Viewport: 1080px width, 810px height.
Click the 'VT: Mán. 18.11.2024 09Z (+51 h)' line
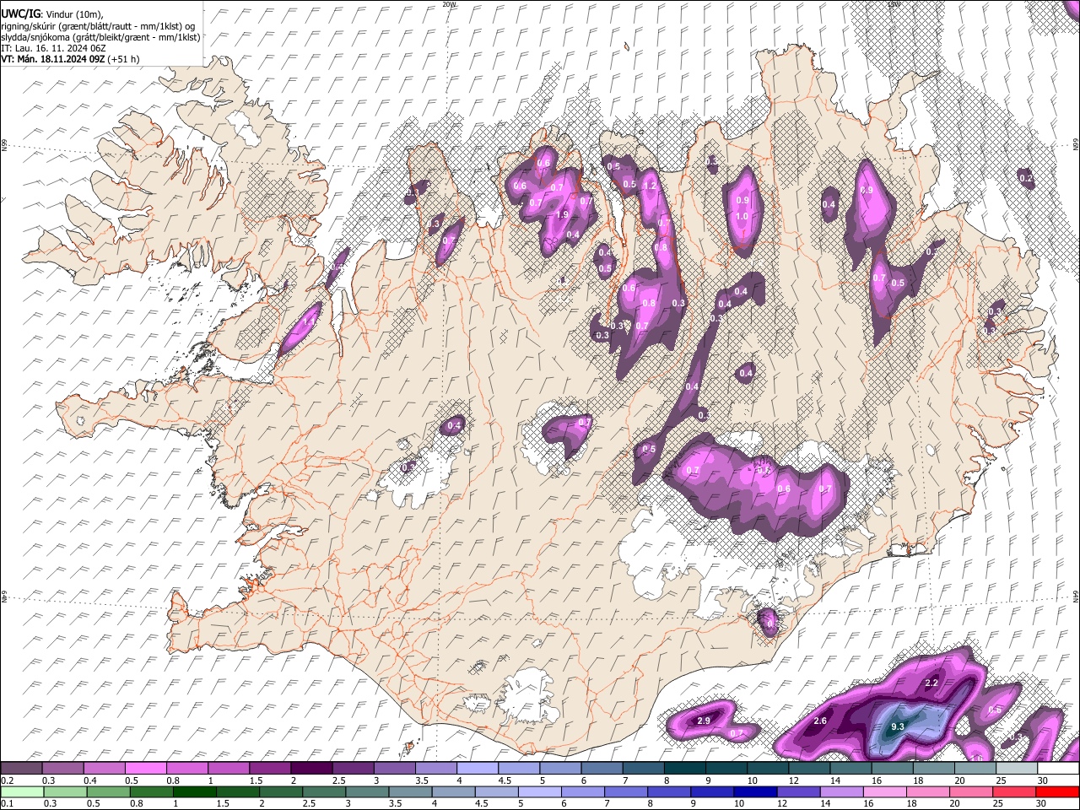click(x=70, y=59)
